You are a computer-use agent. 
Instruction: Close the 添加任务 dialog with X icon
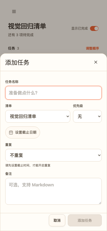click(96, 62)
